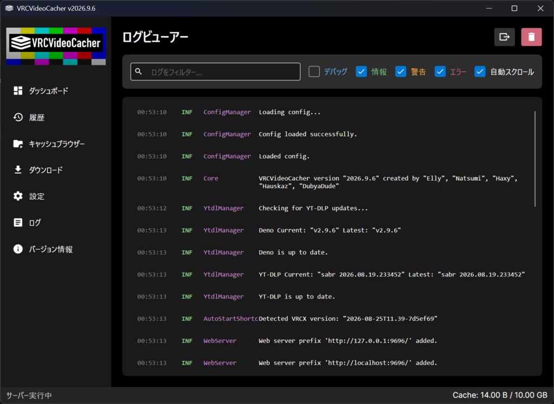The height and width of the screenshot is (404, 554).
Task: Click the red trash clear-log button
Action: tap(531, 37)
